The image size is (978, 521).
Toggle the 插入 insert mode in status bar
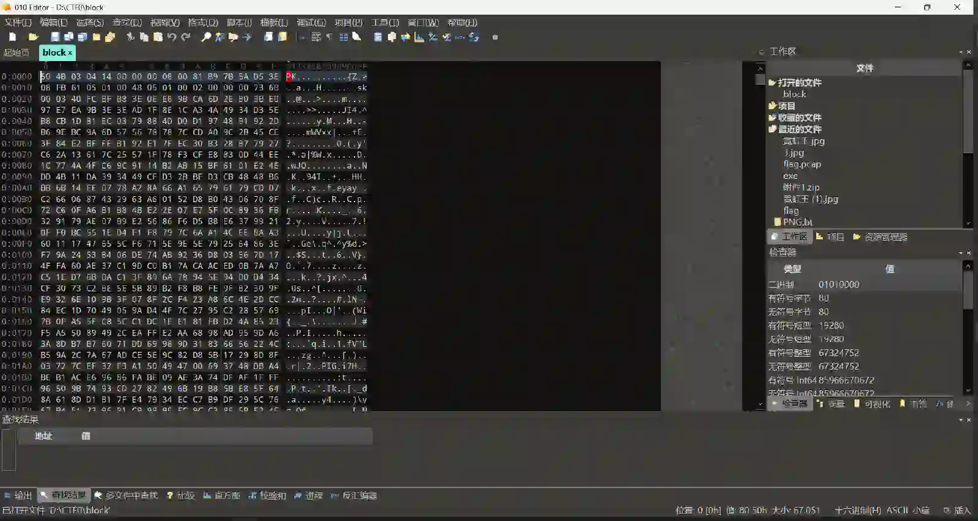click(962, 511)
